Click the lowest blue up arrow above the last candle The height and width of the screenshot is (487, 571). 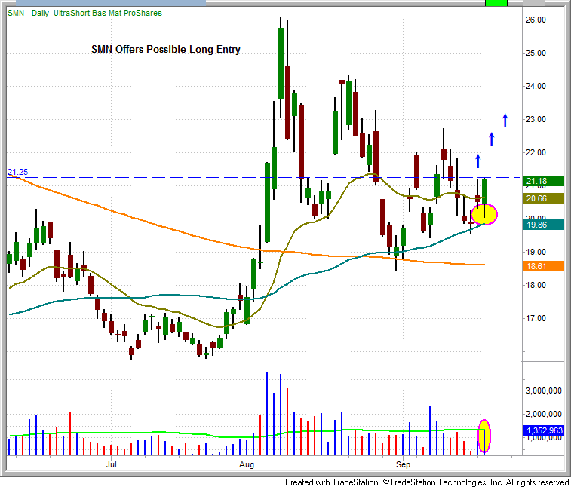coord(477,161)
